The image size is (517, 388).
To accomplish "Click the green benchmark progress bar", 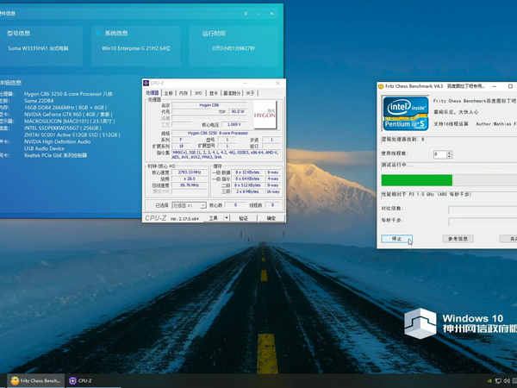I will 417,180.
